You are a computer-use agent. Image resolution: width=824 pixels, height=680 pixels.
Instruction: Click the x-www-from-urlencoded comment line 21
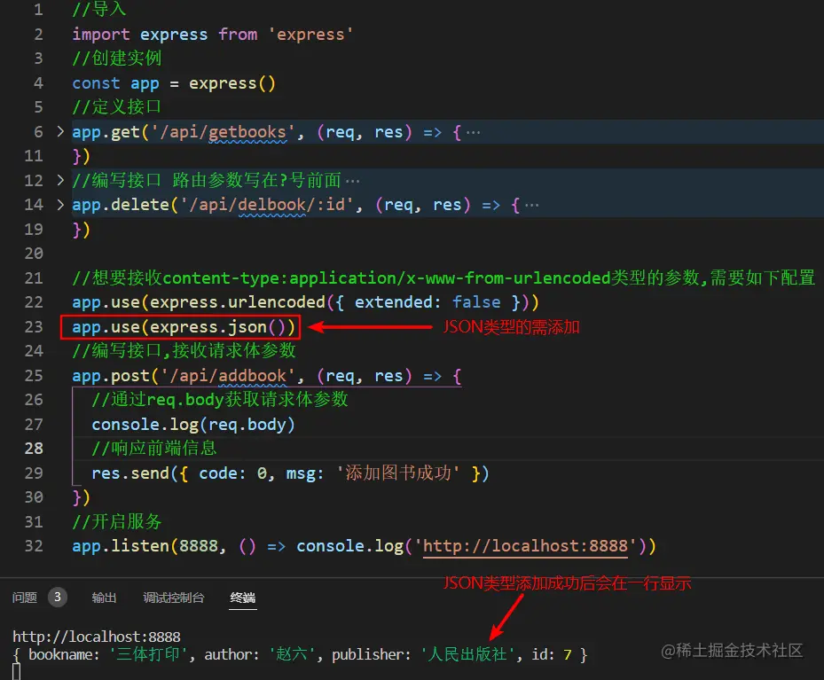(443, 277)
